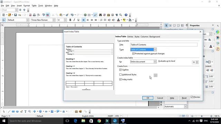
Task: Adjust the Evaluate up to level stepper
Action: click(x=197, y=62)
